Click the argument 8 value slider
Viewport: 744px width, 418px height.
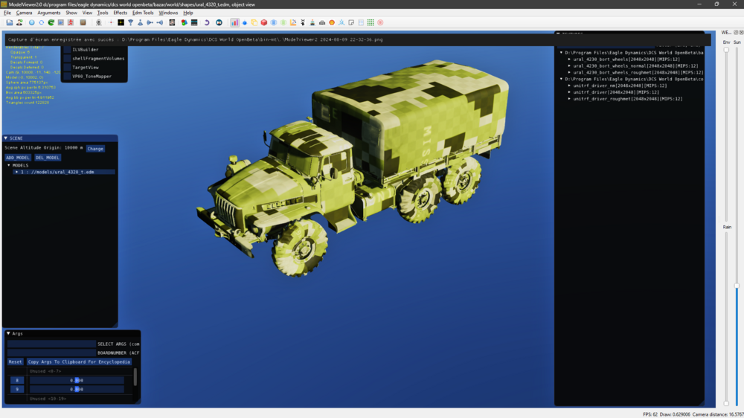point(77,380)
